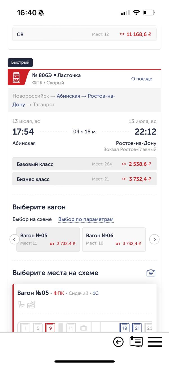This screenshot has height=366, width=169.
Task: Tap the 100% refund ticket icon
Action: (x=31, y=305)
